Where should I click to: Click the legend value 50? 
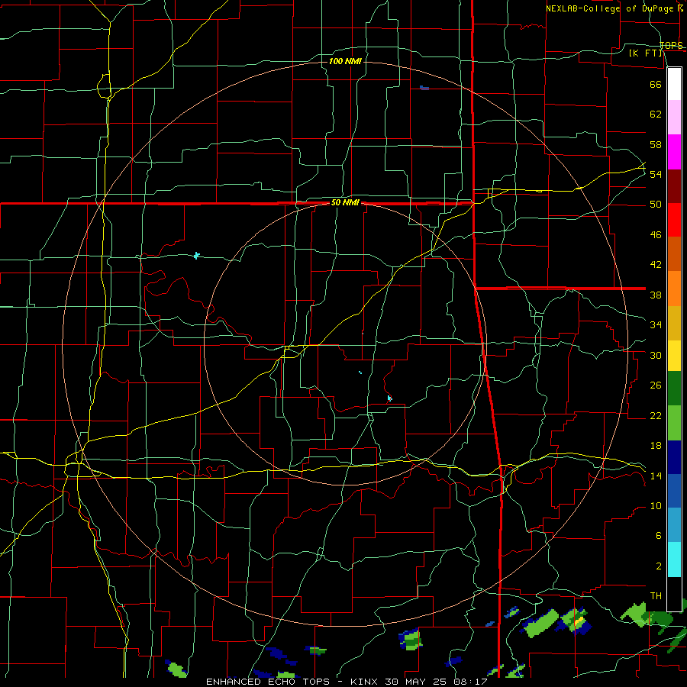656,205
